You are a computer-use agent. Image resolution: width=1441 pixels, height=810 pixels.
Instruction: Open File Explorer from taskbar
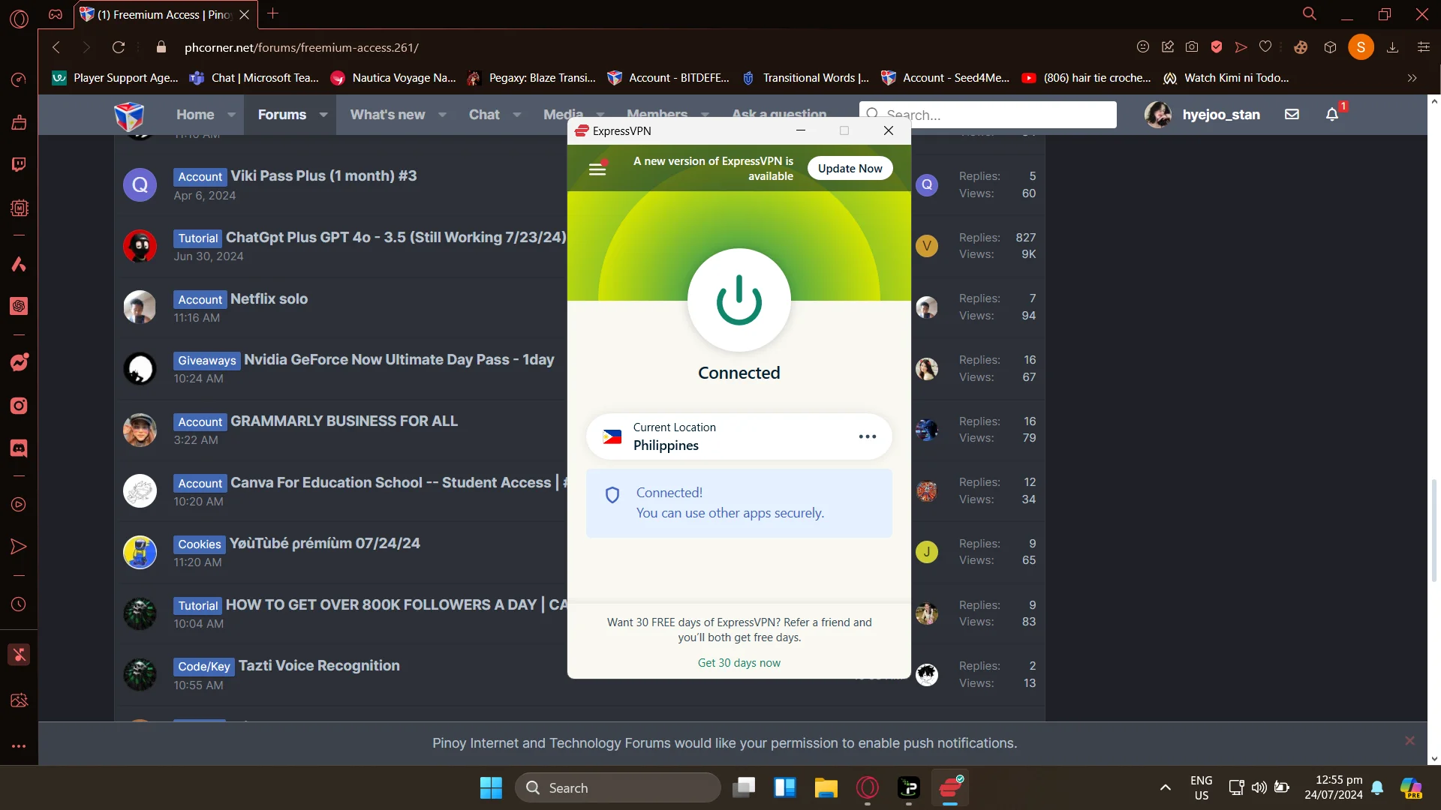point(826,788)
